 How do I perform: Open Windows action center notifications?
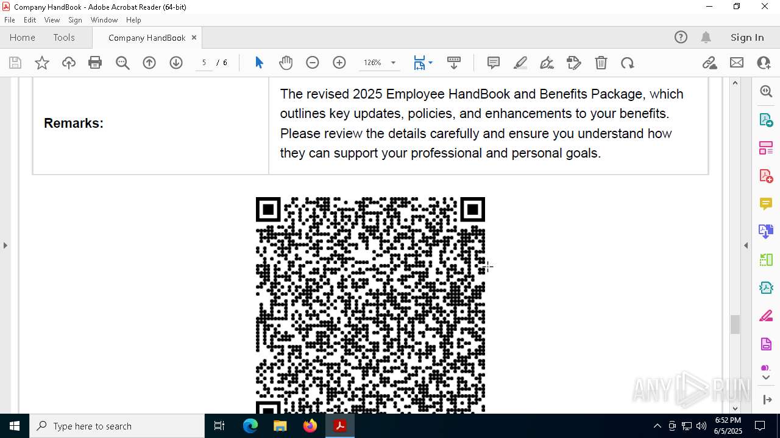pyautogui.click(x=760, y=426)
